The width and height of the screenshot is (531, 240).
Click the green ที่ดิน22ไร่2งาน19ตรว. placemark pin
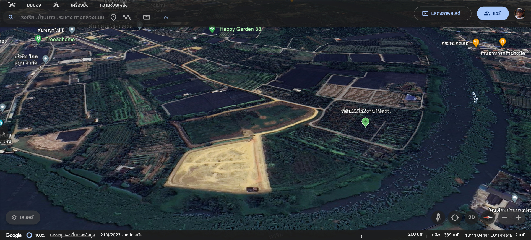[365, 122]
